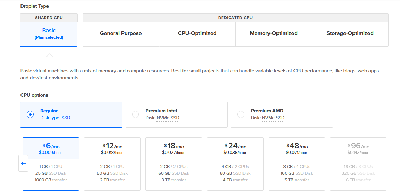Select the $18/mo plan with 2 CPUs

tap(174, 164)
